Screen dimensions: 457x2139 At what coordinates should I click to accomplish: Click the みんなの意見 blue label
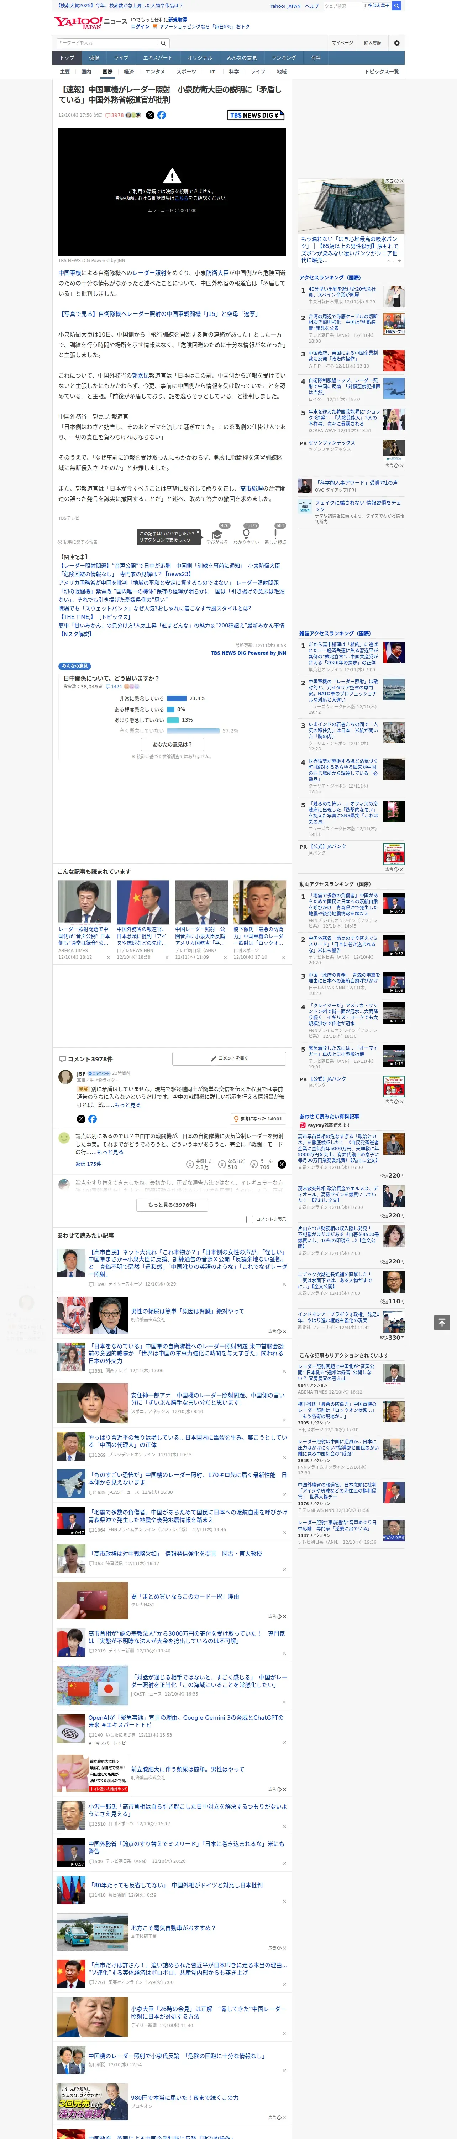pyautogui.click(x=75, y=666)
